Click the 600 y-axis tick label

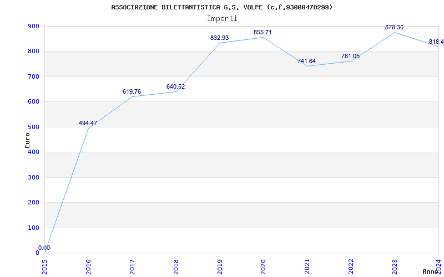point(33,102)
